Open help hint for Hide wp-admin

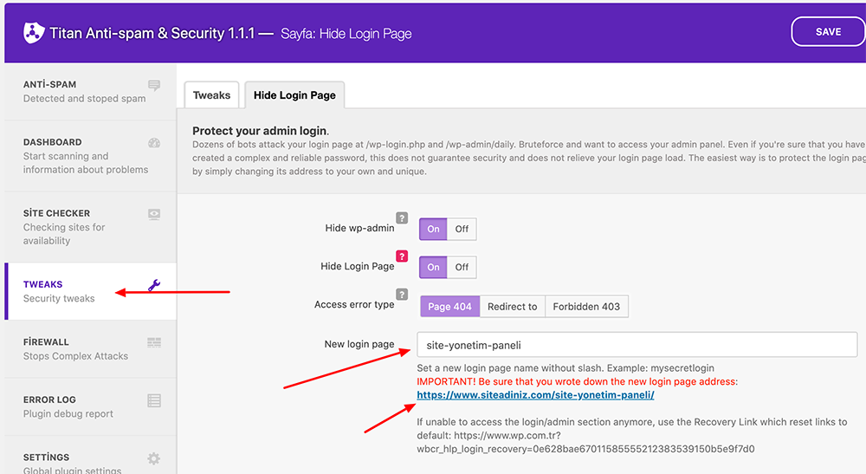(402, 218)
